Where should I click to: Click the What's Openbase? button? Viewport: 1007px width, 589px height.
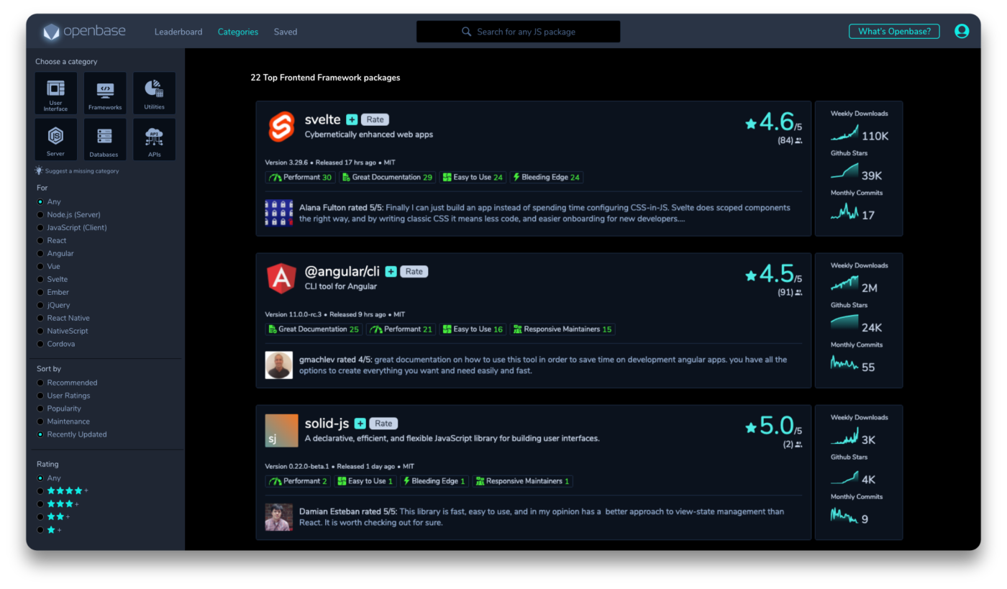point(894,31)
